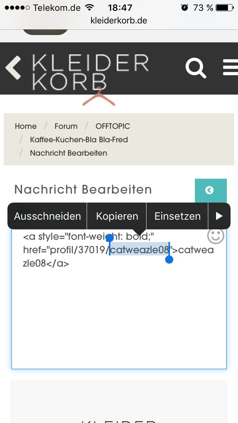Screen dimensions: 238x423
Task: Open the Forum breadcrumb link
Action: point(66,126)
